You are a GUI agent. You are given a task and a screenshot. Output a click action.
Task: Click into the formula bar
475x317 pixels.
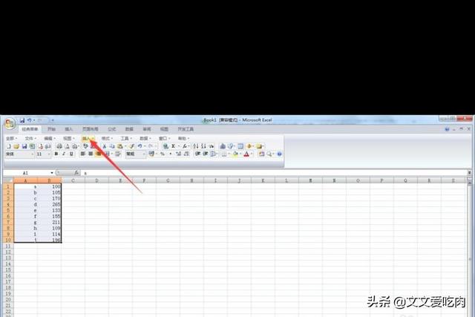[274, 173]
